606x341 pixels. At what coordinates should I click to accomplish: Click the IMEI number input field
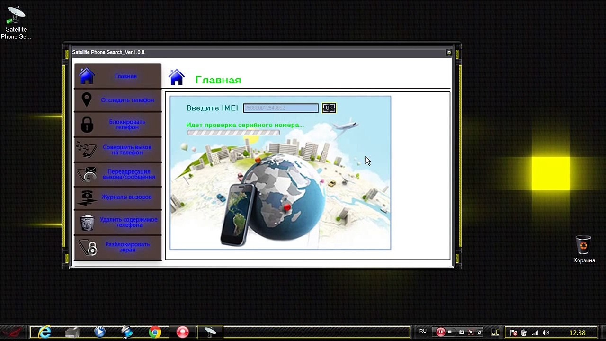tap(281, 108)
